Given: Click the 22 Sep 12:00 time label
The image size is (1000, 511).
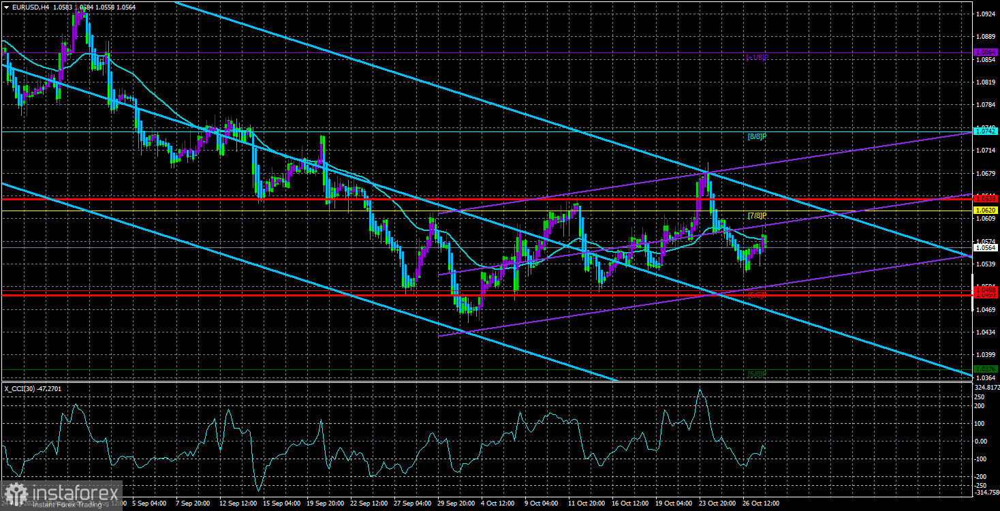Looking at the screenshot, I should [369, 504].
